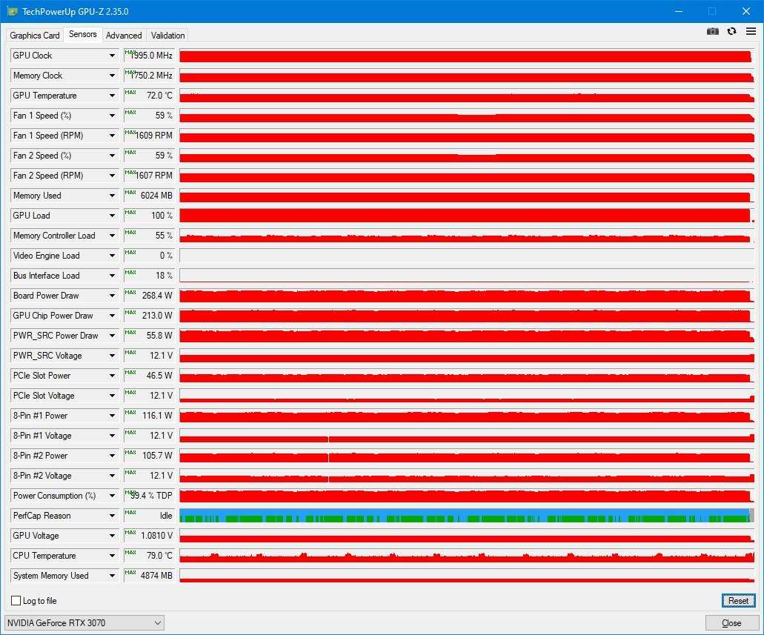764x635 pixels.
Task: Go to the Validation tab
Action: (167, 36)
